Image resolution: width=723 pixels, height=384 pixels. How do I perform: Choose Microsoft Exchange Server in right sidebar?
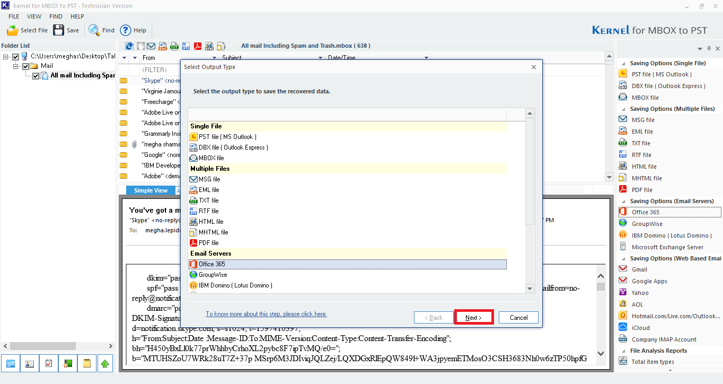point(667,247)
